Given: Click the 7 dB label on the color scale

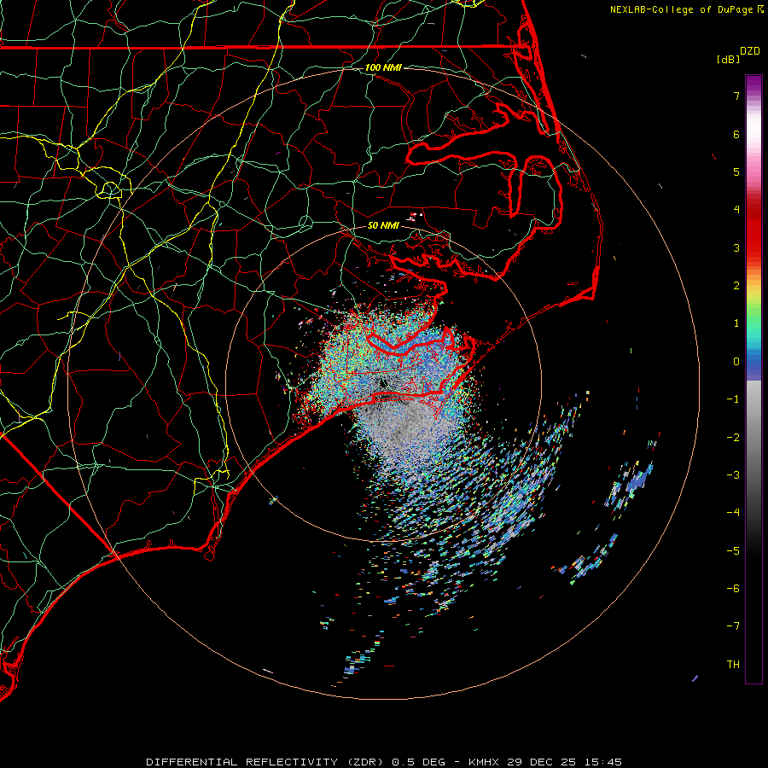Looking at the screenshot, I should coord(736,96).
